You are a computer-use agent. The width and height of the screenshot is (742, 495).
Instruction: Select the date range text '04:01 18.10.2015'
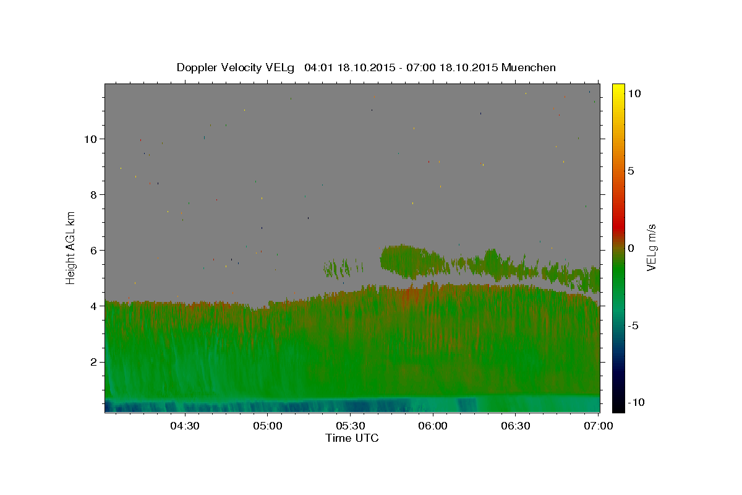click(x=349, y=67)
